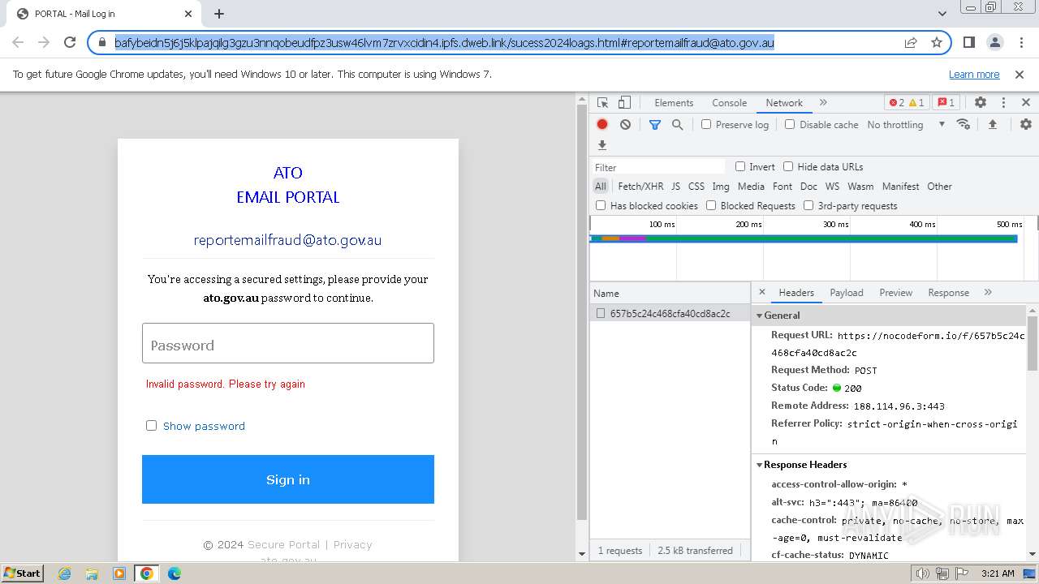
Task: Tick the Show password checkbox
Action: 151,425
